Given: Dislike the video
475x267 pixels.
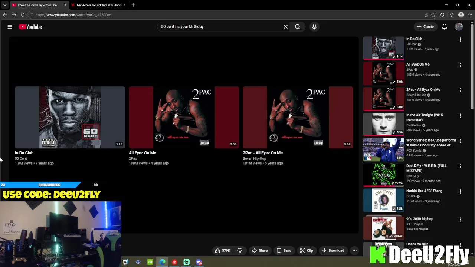Looking at the screenshot, I should pyautogui.click(x=240, y=251).
